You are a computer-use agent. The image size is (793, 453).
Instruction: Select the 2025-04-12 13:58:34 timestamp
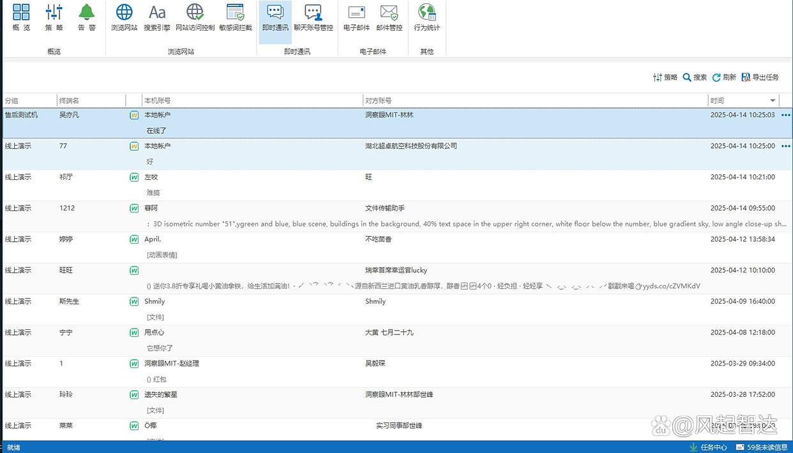pyautogui.click(x=743, y=239)
